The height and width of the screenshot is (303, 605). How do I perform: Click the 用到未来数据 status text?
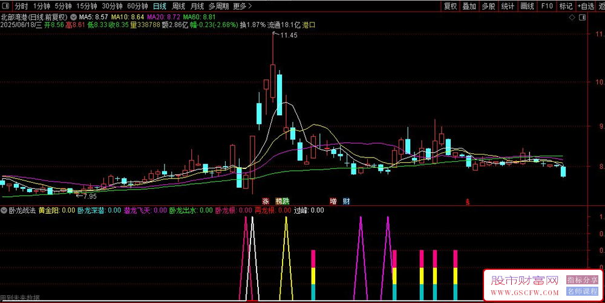pyautogui.click(x=20, y=298)
